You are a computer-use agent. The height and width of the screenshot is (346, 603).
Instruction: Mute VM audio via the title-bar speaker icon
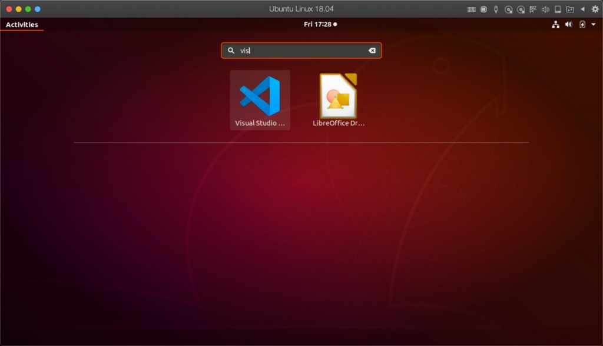tap(545, 9)
